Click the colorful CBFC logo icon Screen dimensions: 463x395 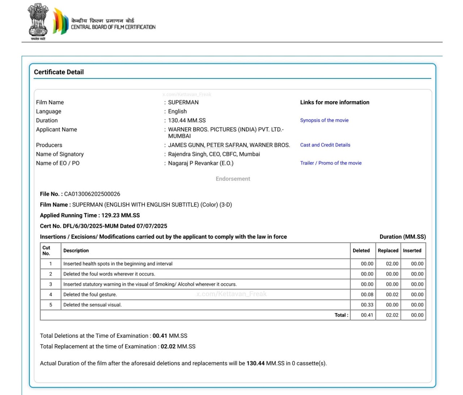[60, 21]
